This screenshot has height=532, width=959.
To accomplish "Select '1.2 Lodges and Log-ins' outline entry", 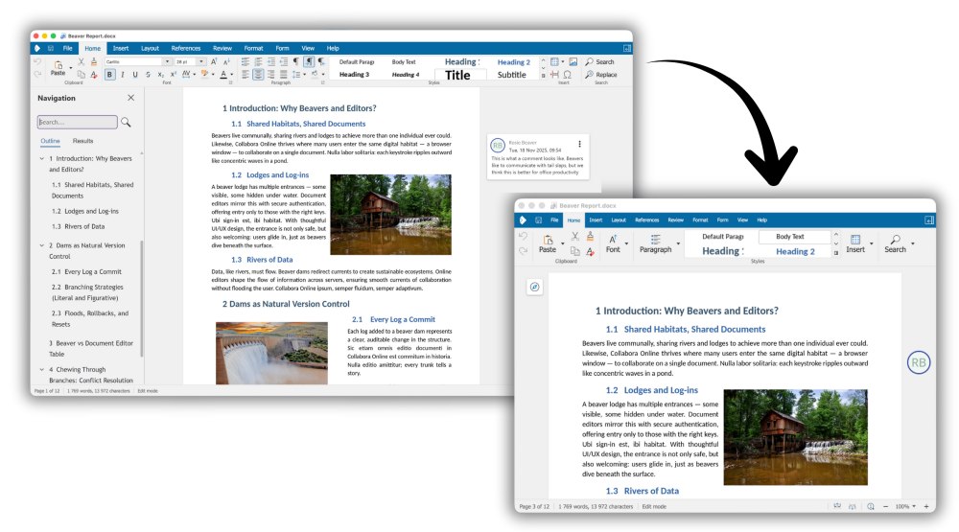I will coord(85,212).
